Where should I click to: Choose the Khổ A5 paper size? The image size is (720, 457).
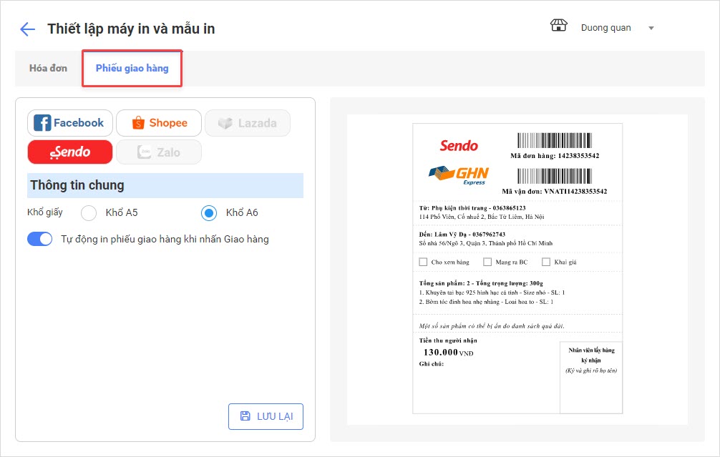coord(89,213)
